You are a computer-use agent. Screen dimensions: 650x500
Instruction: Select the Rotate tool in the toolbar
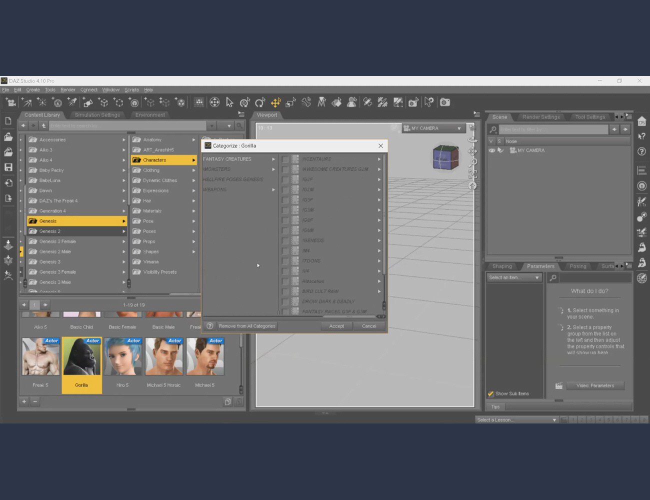pyautogui.click(x=260, y=102)
